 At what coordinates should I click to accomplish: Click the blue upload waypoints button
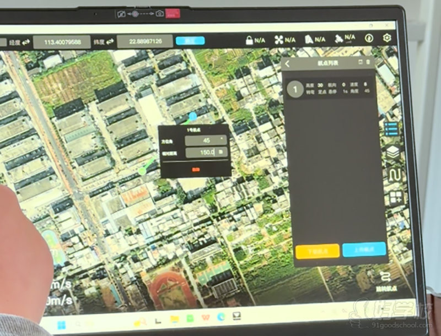(364, 249)
